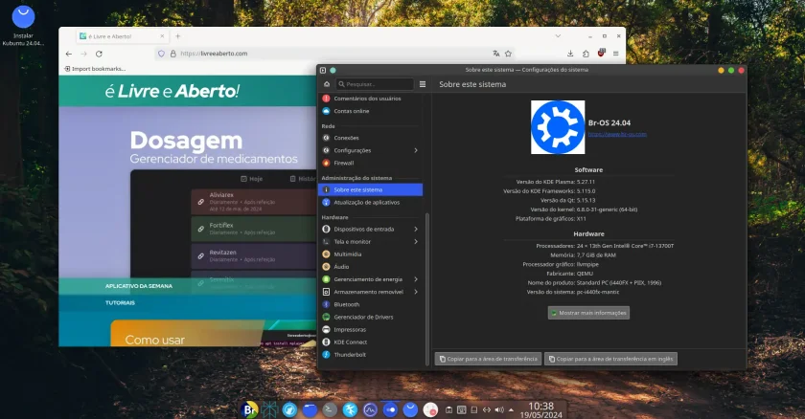Click the shield tracking protection icon in address bar

161,54
